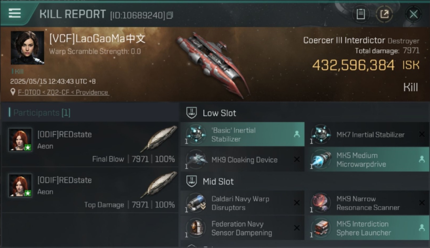Select the MK5 Medium Microwarpdrive icon
The width and height of the screenshot is (430, 248).
pyautogui.click(x=321, y=159)
